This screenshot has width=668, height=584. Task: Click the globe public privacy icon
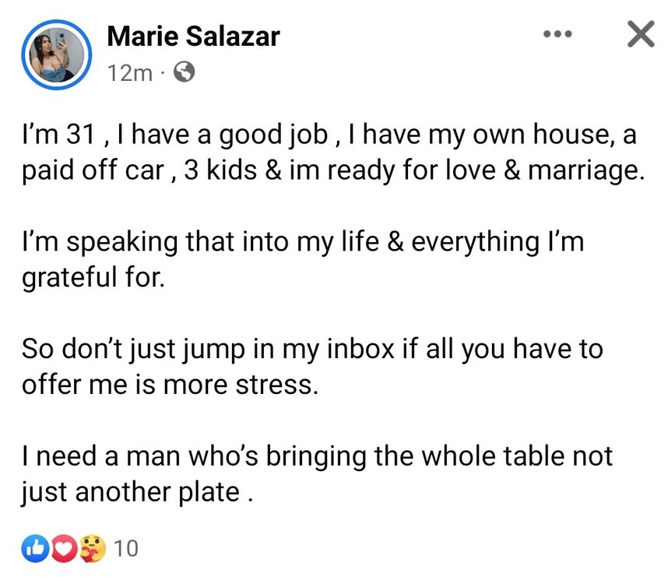tap(185, 72)
